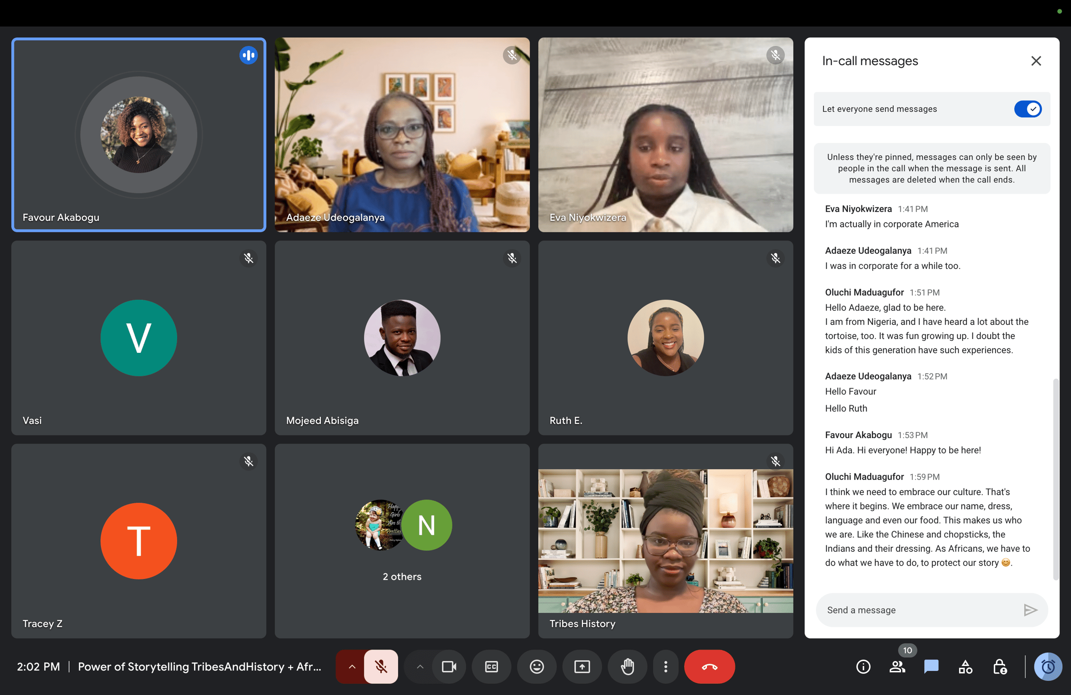Screen dimensions: 1071x695
Task: Show the people list icon
Action: coord(897,666)
